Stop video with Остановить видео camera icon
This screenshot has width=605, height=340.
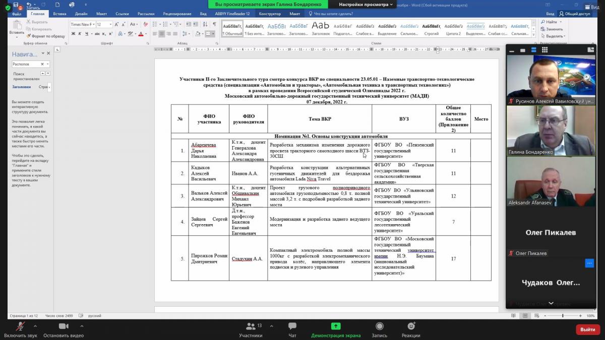coord(64,326)
